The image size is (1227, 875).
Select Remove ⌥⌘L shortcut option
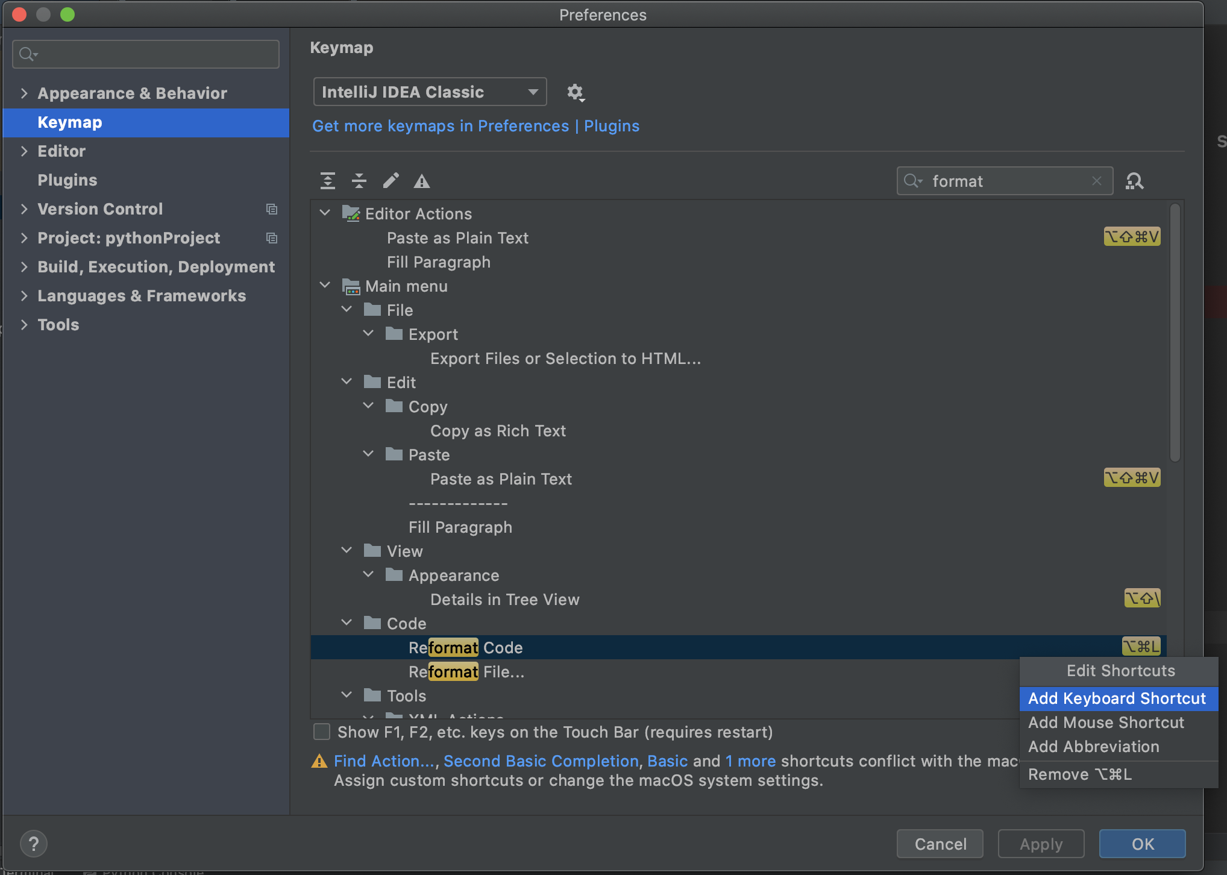(x=1080, y=774)
